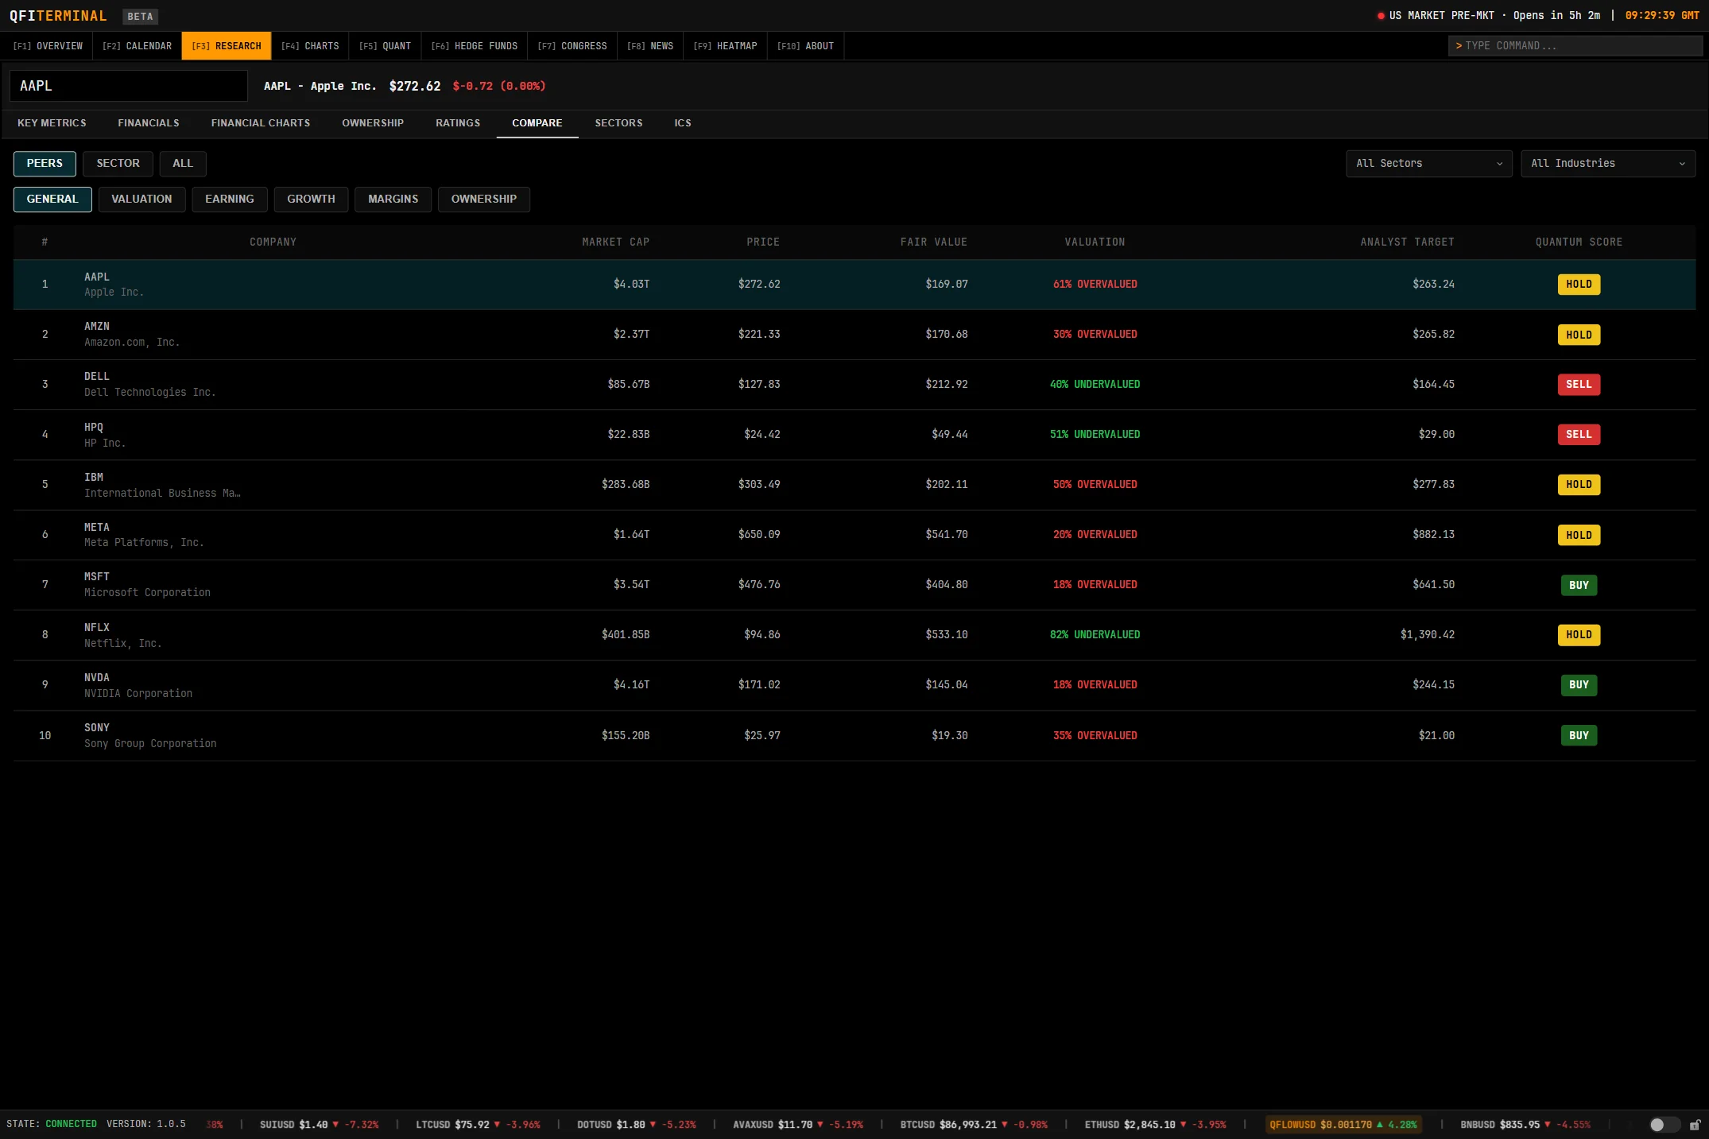This screenshot has width=1709, height=1139.
Task: Click the BUY badge on the MSFT row
Action: point(1579,585)
